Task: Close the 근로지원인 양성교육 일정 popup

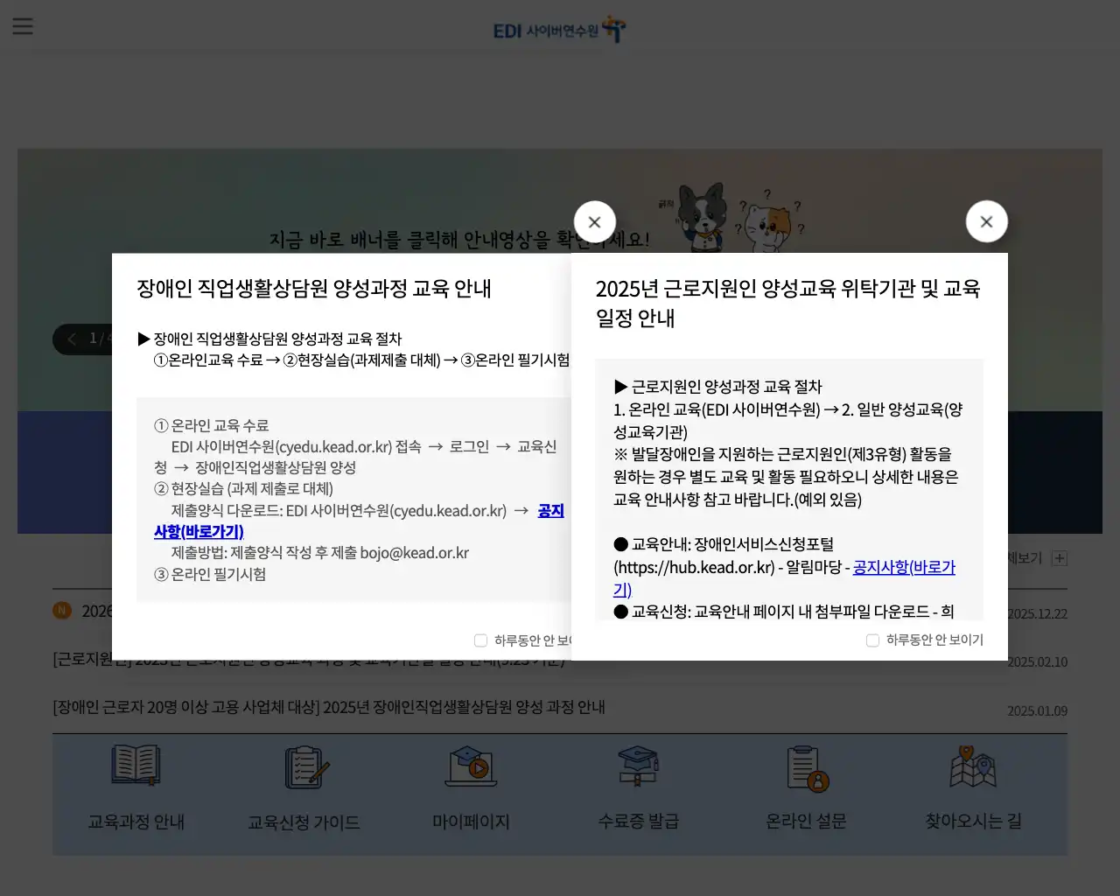Action: point(986,221)
